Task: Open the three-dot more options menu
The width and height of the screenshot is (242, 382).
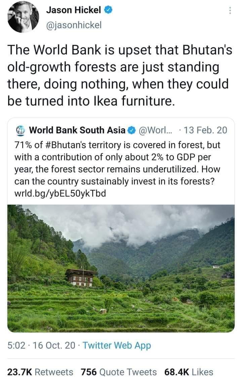Action: click(230, 11)
